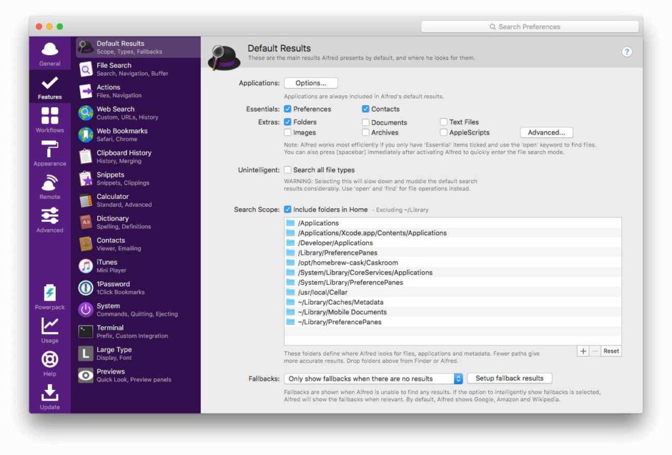Select /Library/PreferencePanes folder row

(x=453, y=253)
